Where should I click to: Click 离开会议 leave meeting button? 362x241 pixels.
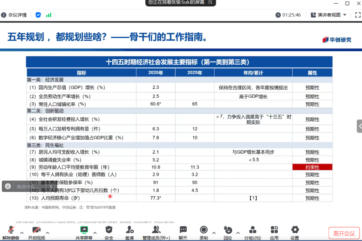[344, 233]
